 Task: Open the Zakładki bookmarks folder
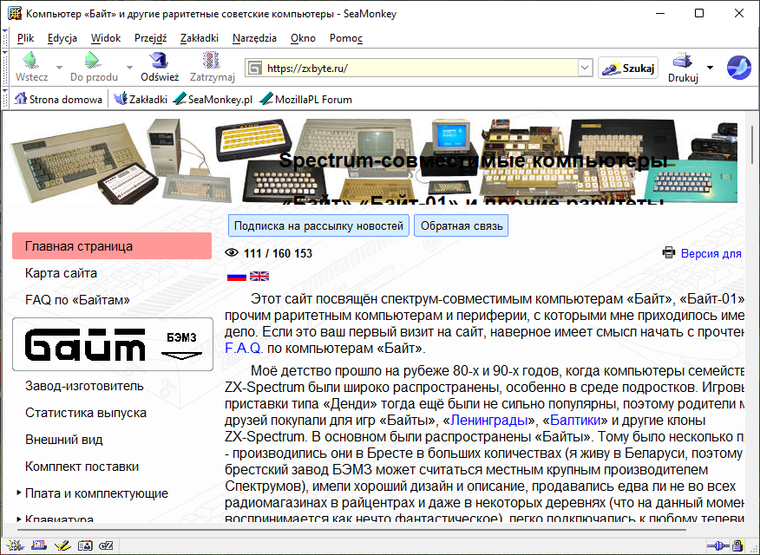(141, 99)
